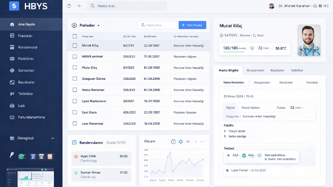Image resolution: width=333 pixels, height=187 pixels.
Task: Select the Hasta Rattatles sub-tab
Action: [x=233, y=83]
